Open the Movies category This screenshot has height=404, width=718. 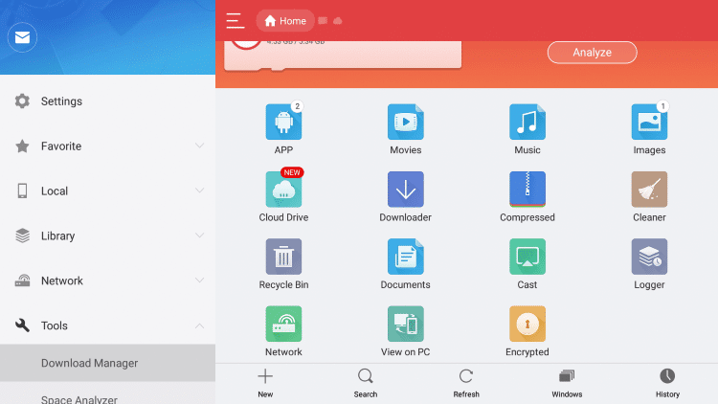405,122
